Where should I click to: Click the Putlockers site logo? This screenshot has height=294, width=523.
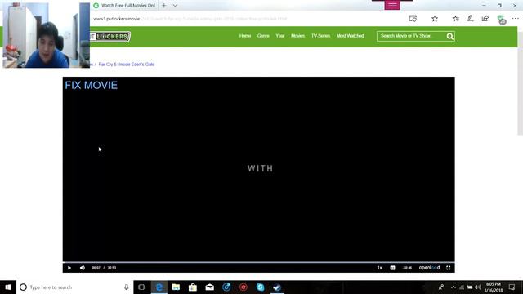tap(110, 37)
